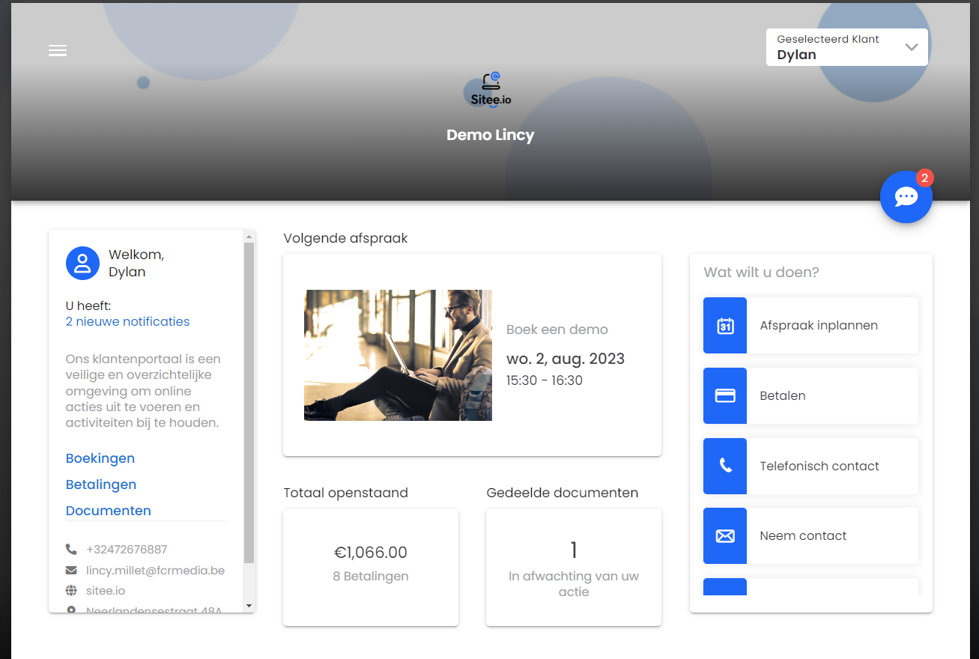The width and height of the screenshot is (979, 659).
Task: Click the Welkom, Dylan greeting text
Action: coord(136,264)
